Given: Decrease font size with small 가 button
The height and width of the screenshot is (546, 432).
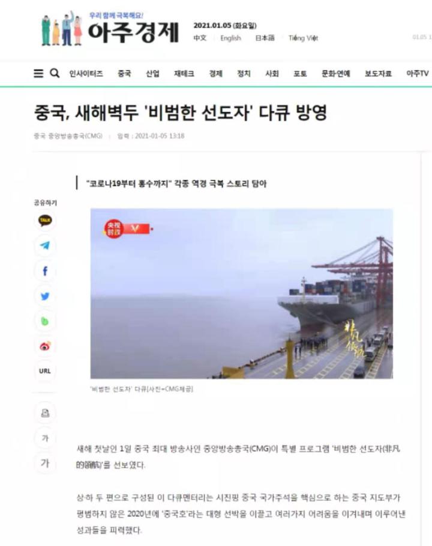Looking at the screenshot, I should [x=45, y=438].
